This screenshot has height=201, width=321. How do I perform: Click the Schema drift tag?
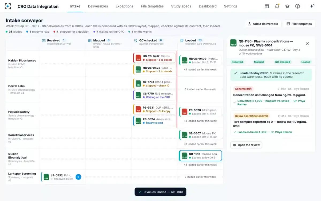244,89
